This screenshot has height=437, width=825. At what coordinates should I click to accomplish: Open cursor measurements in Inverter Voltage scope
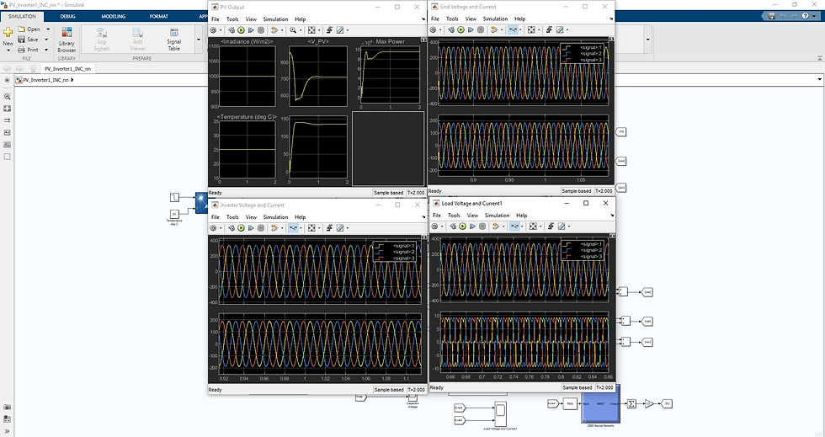pyautogui.click(x=340, y=228)
